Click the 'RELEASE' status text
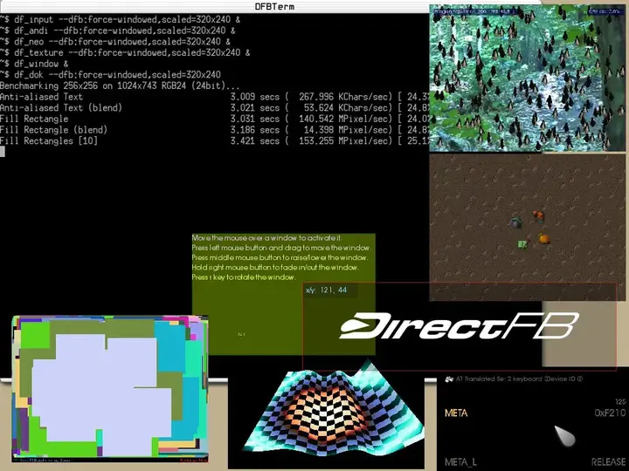This screenshot has height=471, width=629. pos(608,462)
